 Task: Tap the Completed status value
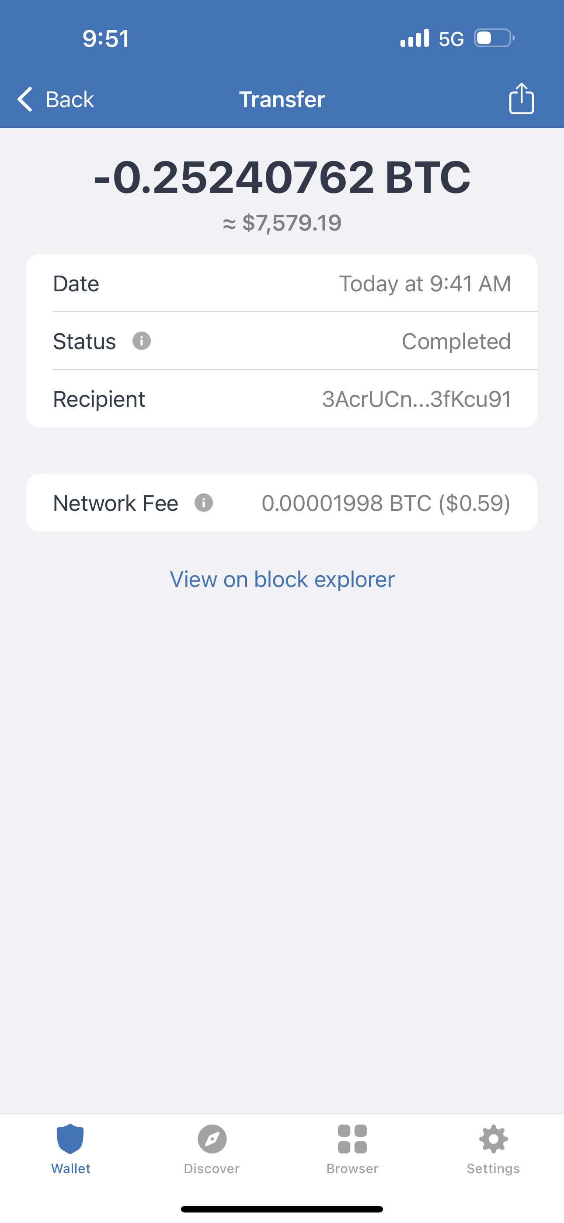coord(456,341)
